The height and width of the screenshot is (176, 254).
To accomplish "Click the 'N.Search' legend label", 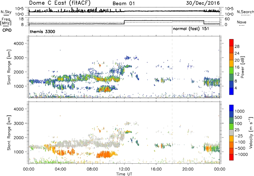I will coord(245,12).
